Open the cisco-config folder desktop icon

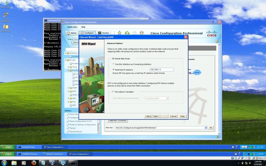[x=6, y=28]
